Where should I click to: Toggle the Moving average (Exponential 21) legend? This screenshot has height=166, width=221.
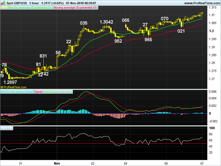30,8
